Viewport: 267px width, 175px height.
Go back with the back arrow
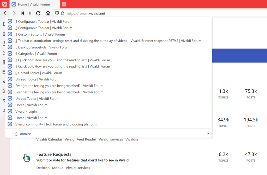5,13
